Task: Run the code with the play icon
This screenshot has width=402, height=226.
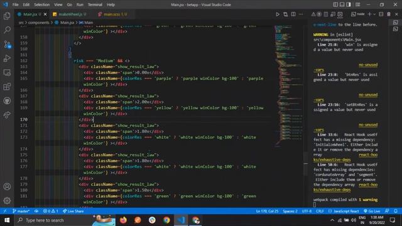Action: pos(278,14)
